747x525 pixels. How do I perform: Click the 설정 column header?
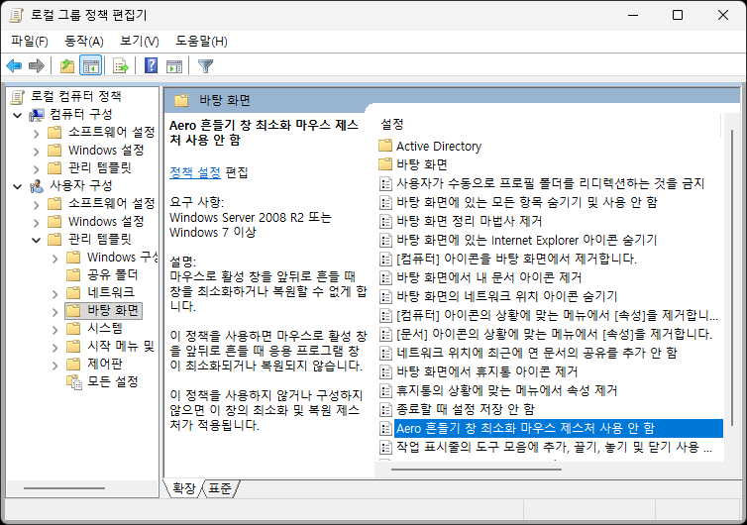click(392, 124)
